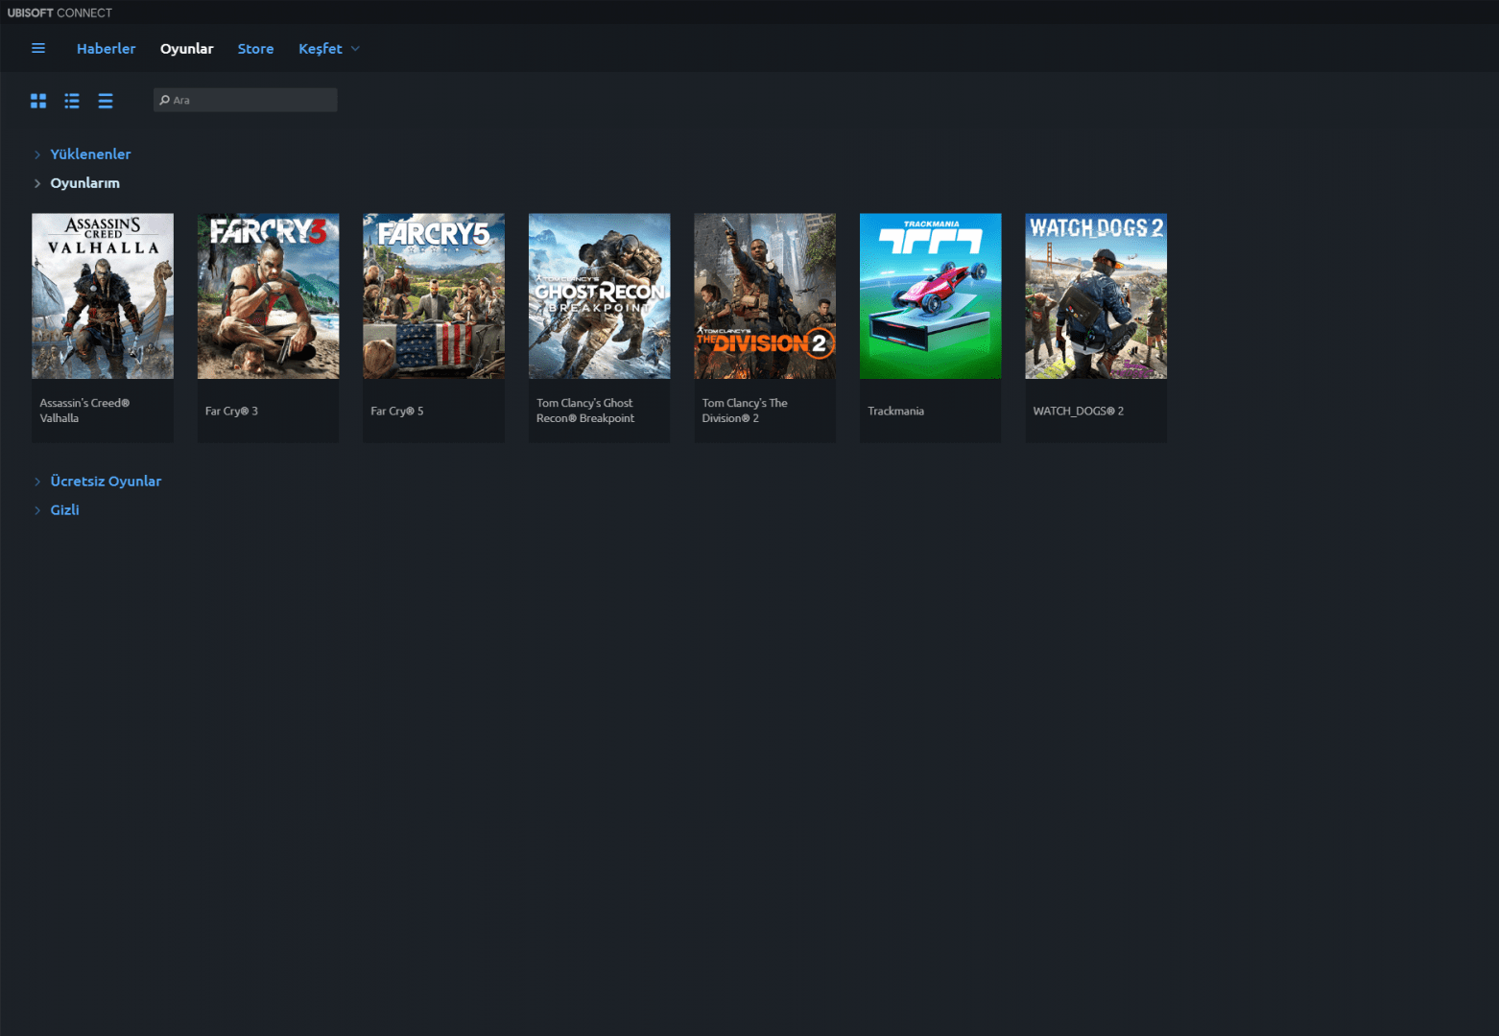Open the hamburger main menu
Screen dimensions: 1499x1036
(38, 48)
